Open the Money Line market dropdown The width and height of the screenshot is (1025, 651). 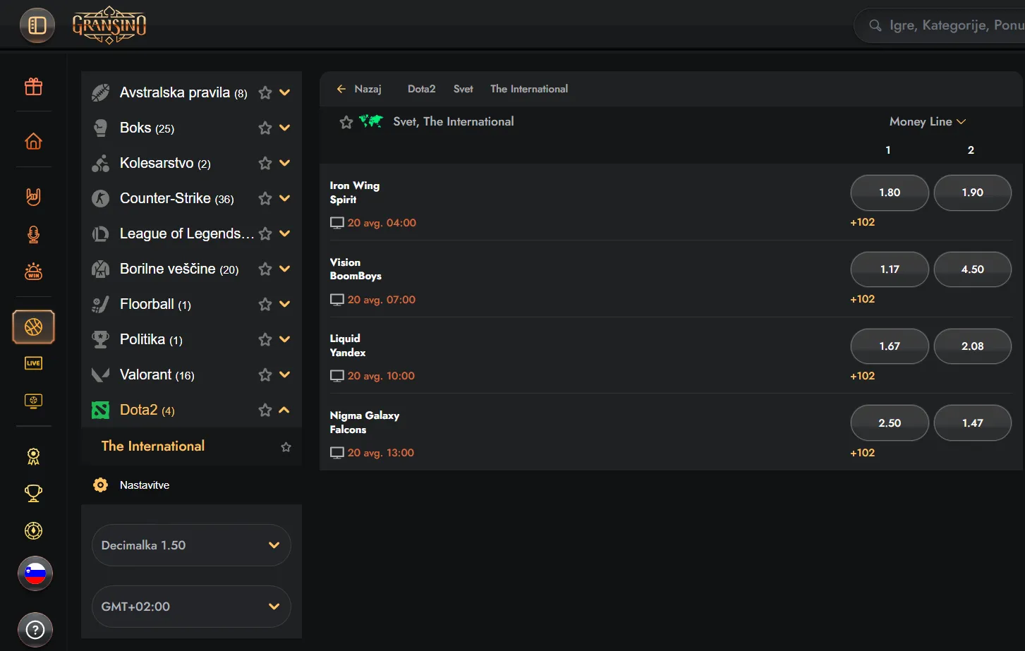pyautogui.click(x=928, y=121)
